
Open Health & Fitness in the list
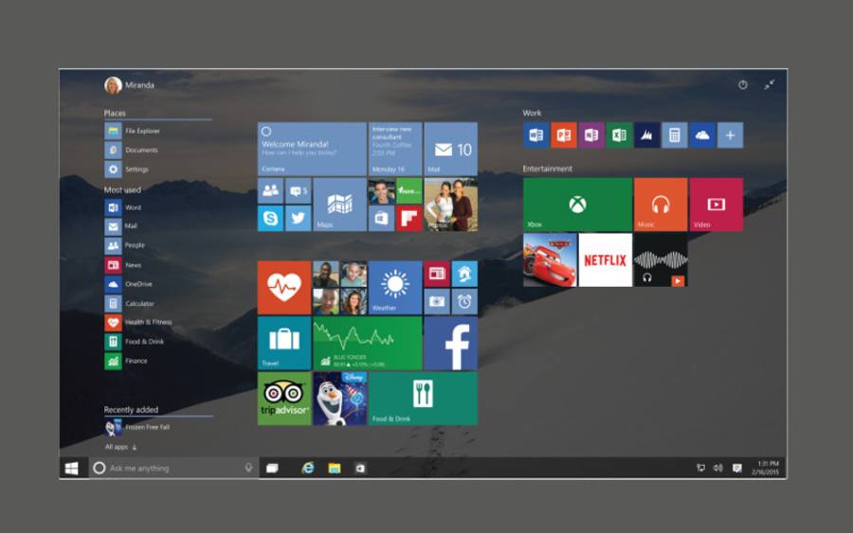(x=138, y=323)
